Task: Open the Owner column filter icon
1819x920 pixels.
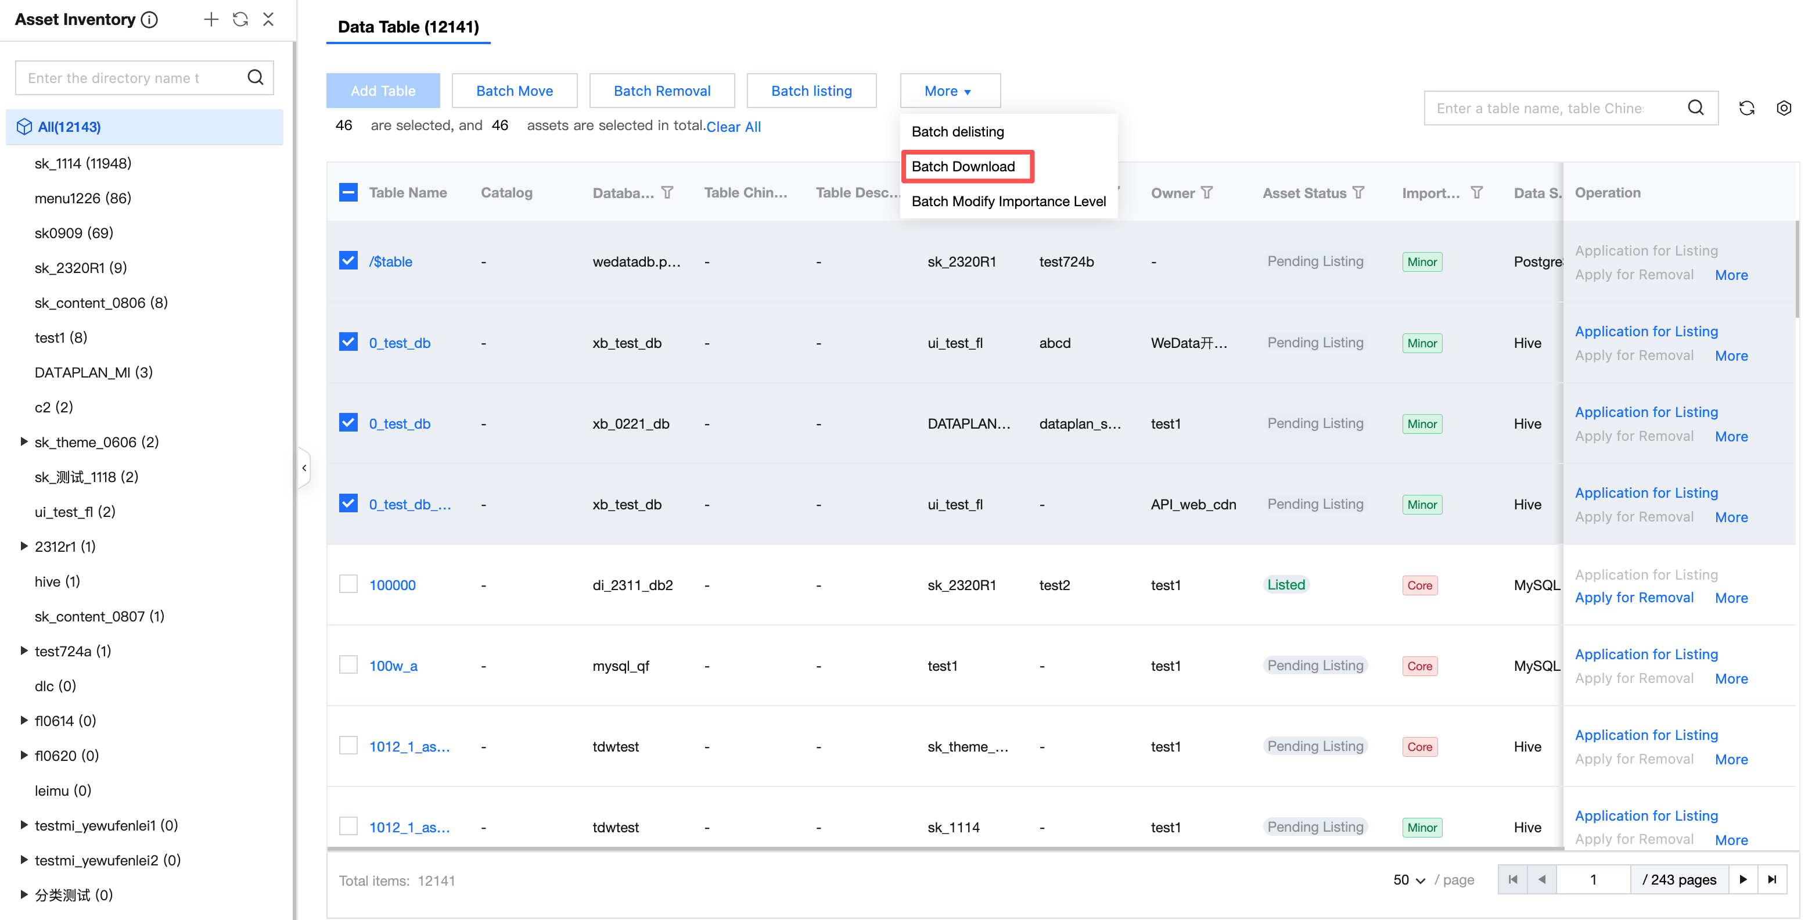Action: click(x=1207, y=192)
